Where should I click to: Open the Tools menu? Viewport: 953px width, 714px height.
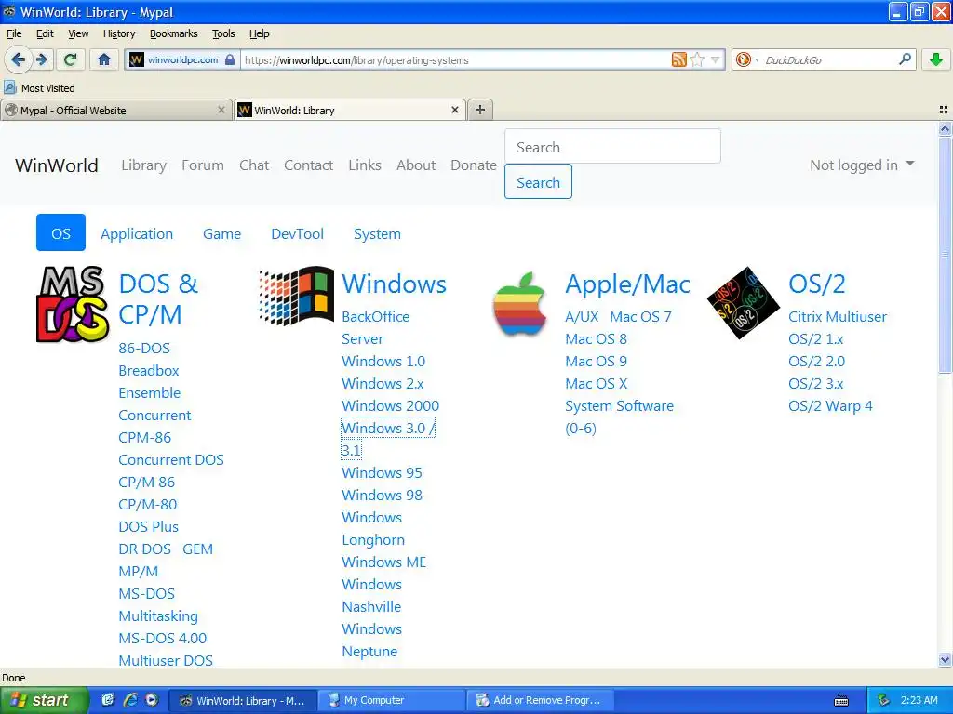click(223, 33)
